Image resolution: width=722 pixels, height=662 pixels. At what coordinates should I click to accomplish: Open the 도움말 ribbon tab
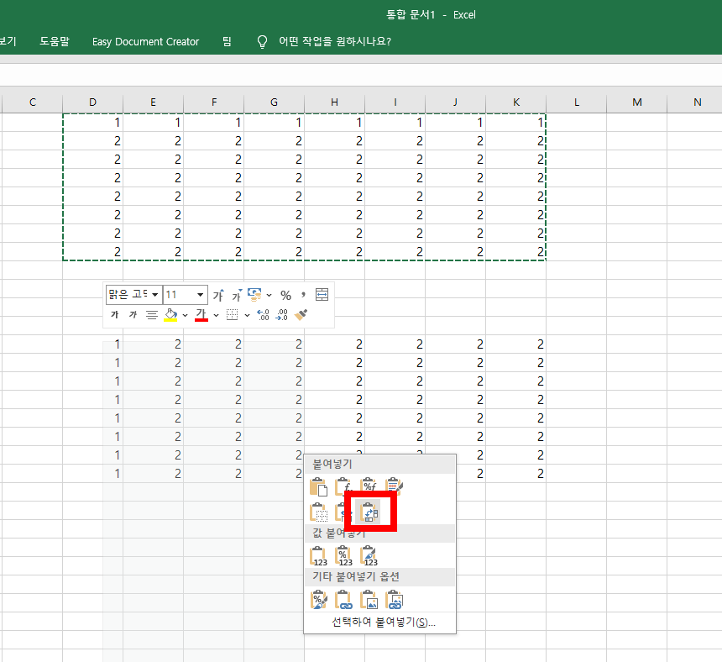55,41
